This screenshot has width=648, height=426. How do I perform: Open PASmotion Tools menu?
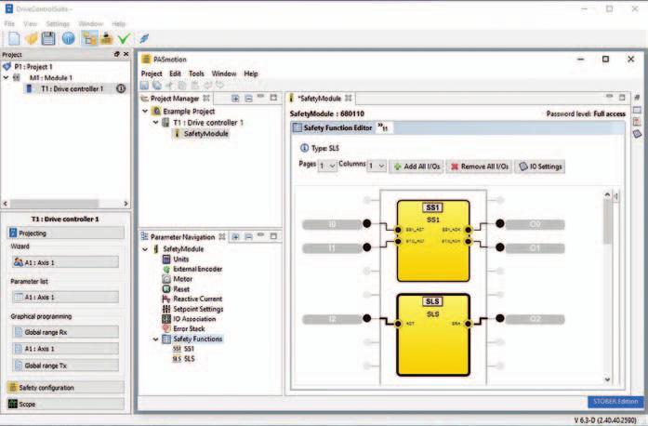[196, 73]
